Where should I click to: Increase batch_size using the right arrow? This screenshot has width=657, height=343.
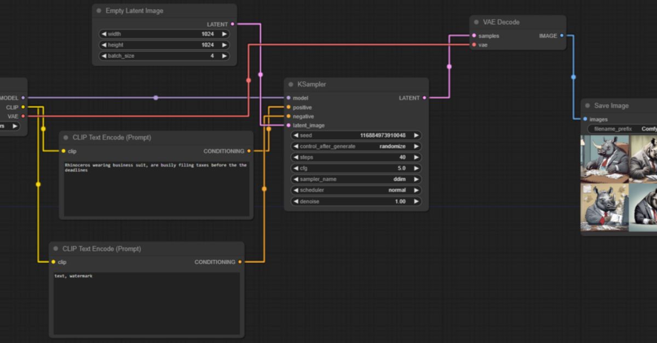pyautogui.click(x=224, y=56)
